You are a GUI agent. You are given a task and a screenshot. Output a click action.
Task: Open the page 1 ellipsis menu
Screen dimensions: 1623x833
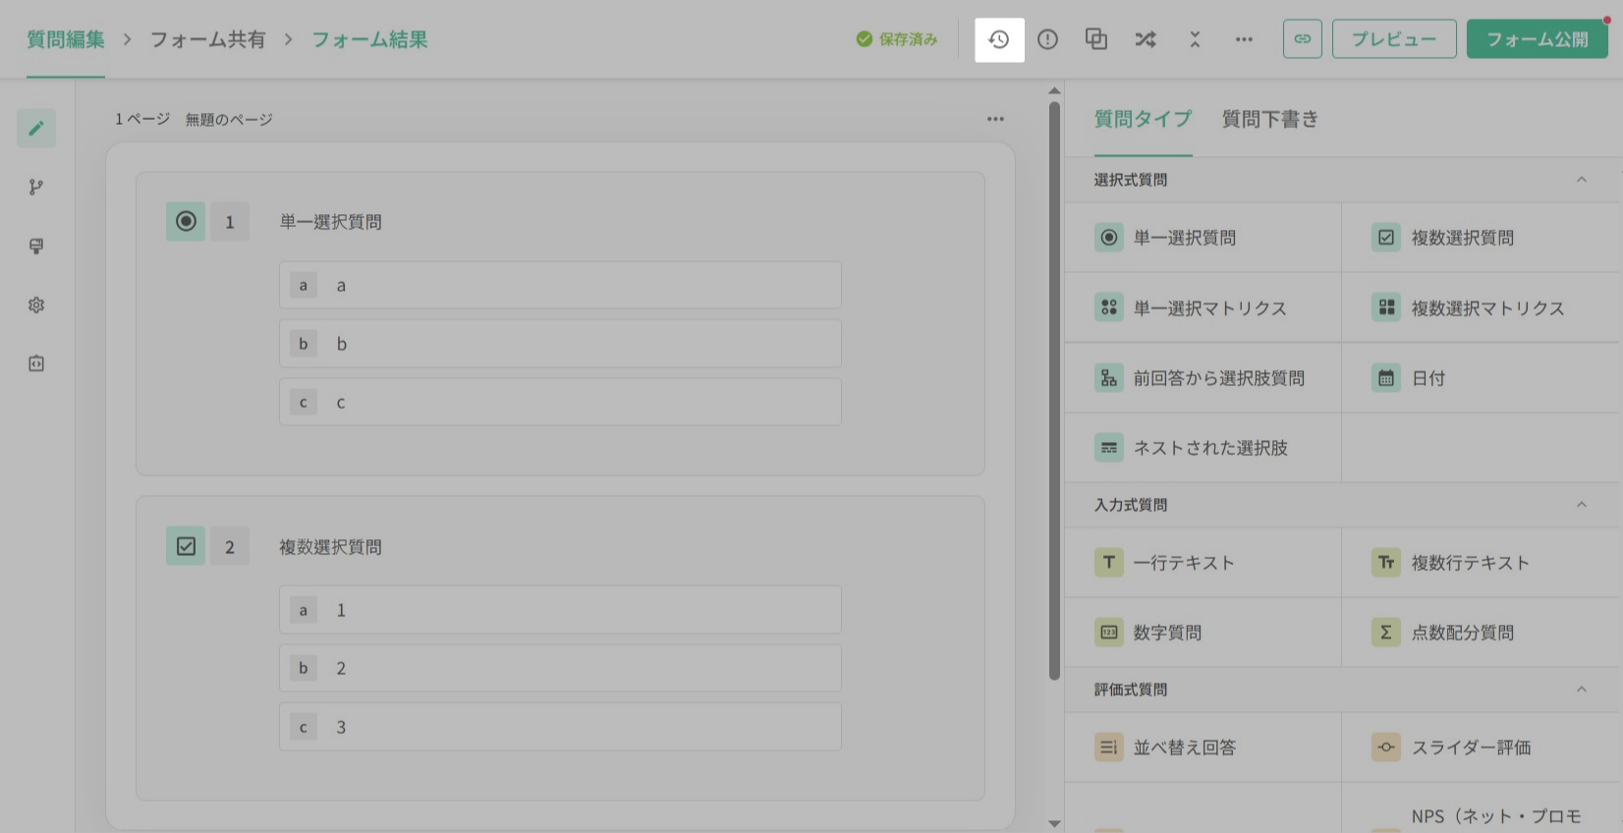click(x=995, y=119)
